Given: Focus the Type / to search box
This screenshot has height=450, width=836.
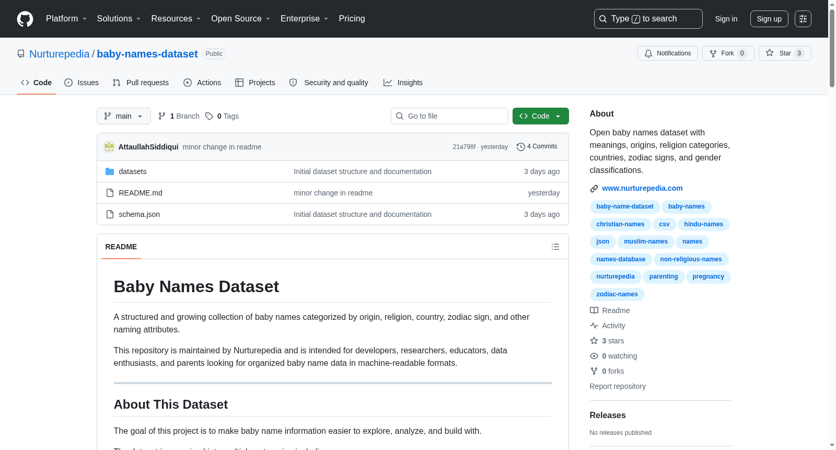Looking at the screenshot, I should (648, 19).
